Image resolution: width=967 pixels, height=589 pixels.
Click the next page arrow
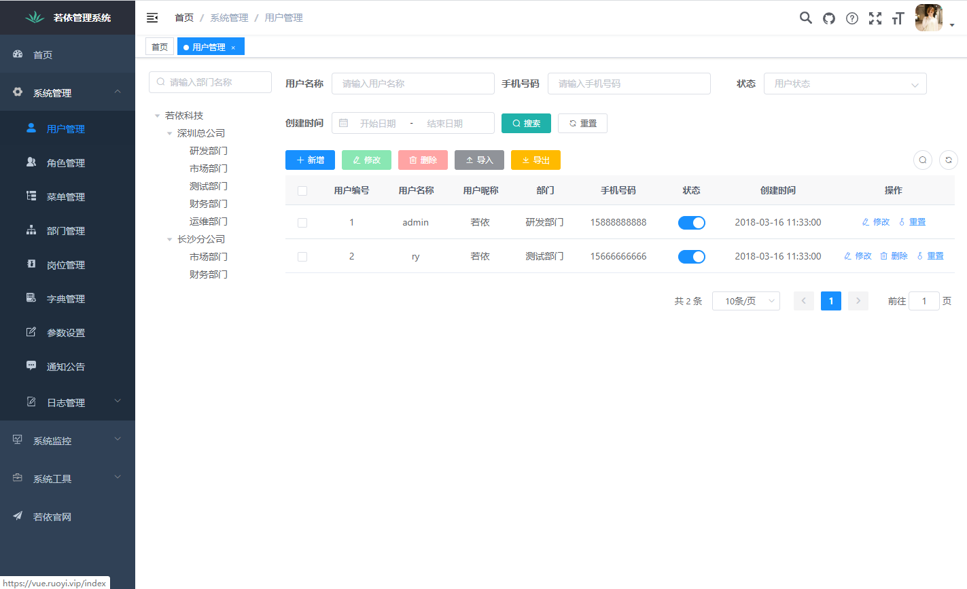858,301
